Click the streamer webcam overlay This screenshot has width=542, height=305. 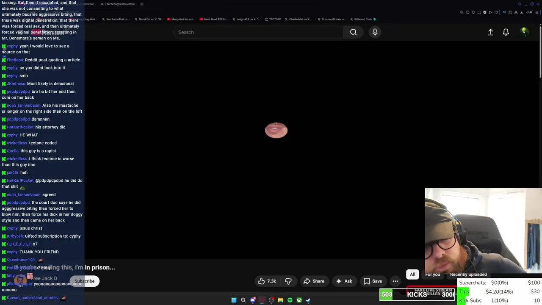(x=483, y=231)
